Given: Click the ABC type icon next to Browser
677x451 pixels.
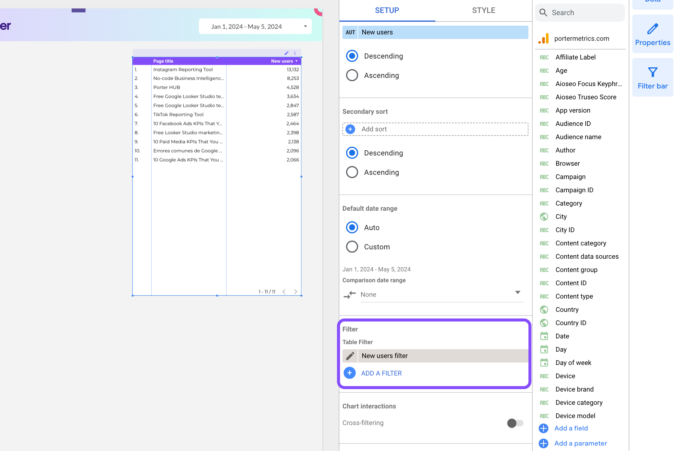Looking at the screenshot, I should [544, 164].
